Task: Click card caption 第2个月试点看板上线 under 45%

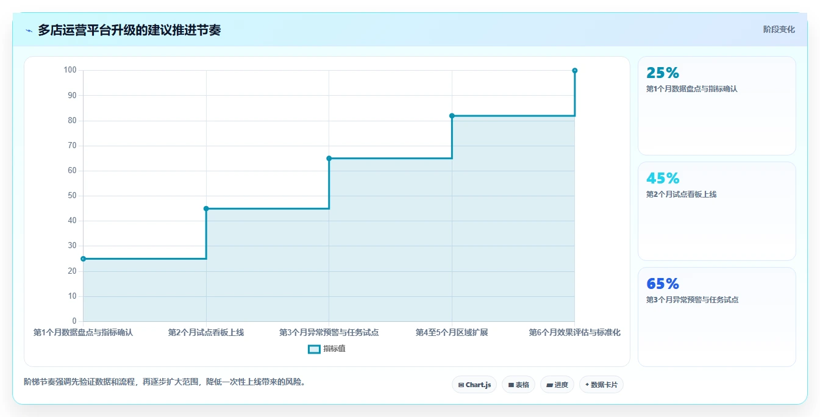Action: tap(681, 194)
